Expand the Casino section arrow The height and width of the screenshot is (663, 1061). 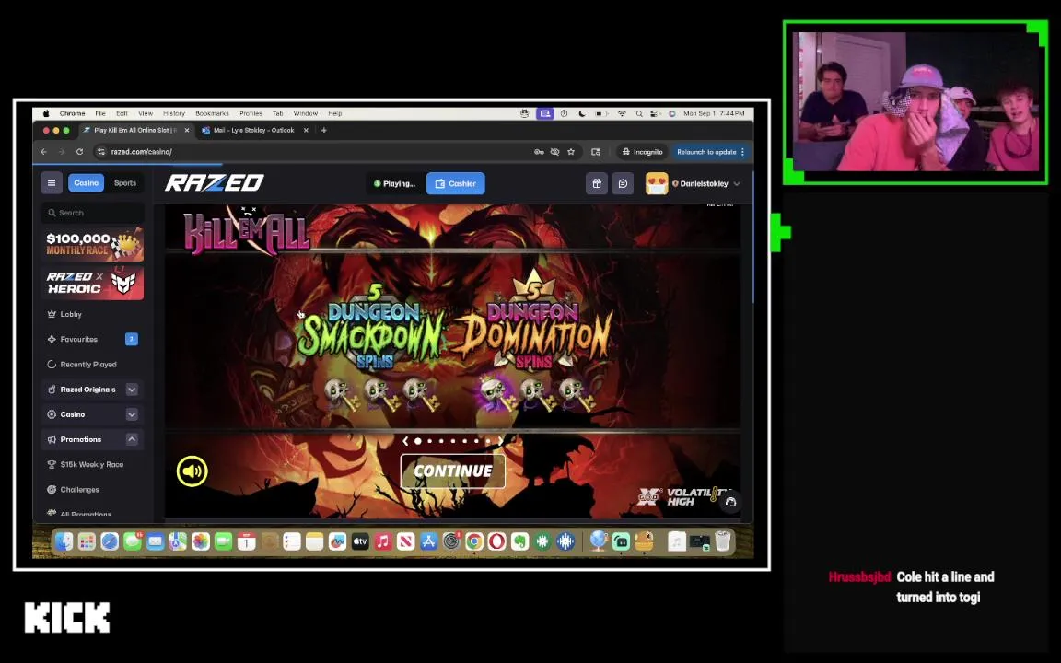tap(132, 414)
